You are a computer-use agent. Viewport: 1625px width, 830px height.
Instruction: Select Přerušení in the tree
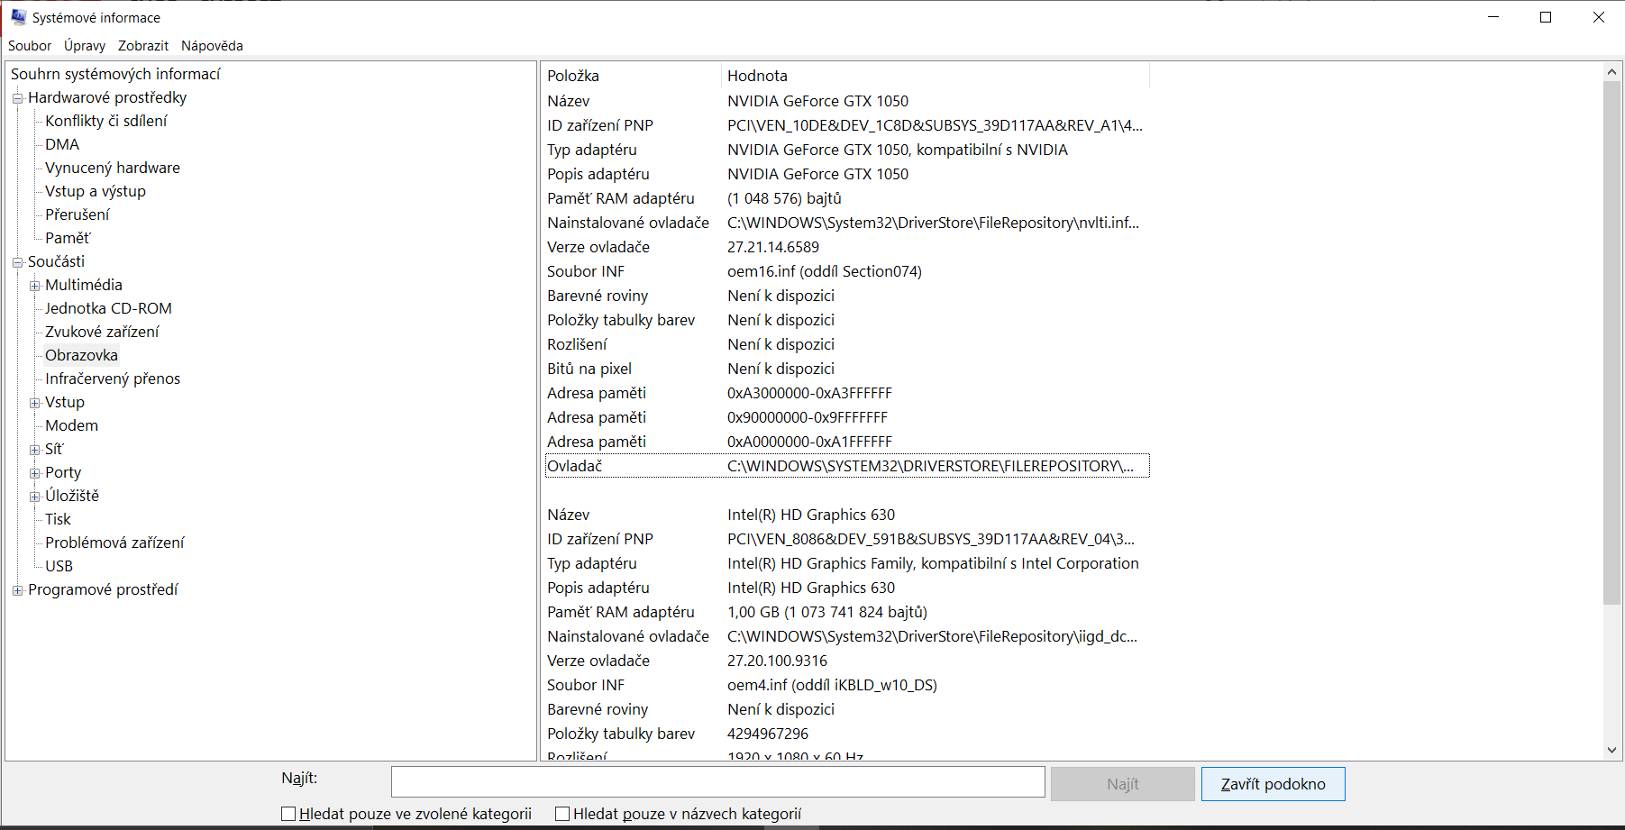pyautogui.click(x=78, y=214)
